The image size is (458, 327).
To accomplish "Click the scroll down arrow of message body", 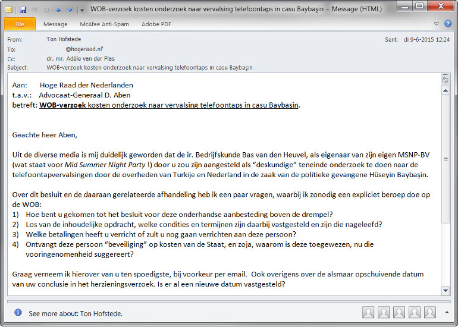I will 446,290.
